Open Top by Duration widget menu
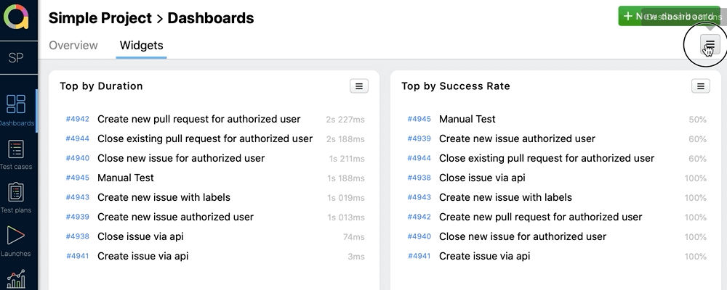The height and width of the screenshot is (290, 727). click(358, 86)
